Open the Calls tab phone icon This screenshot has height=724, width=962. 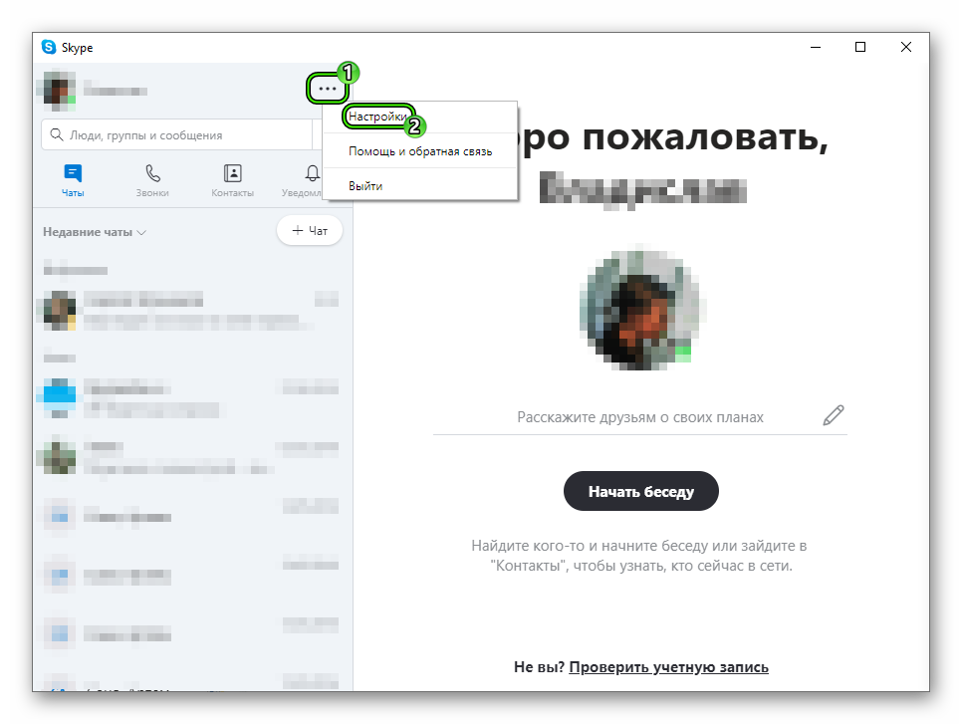coord(152,173)
